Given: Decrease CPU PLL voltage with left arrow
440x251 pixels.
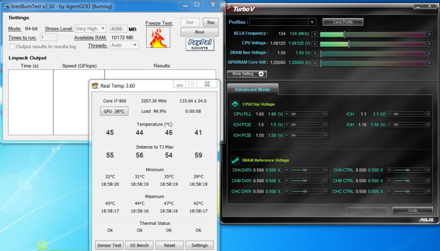Looking at the screenshot, I should [x=287, y=114].
